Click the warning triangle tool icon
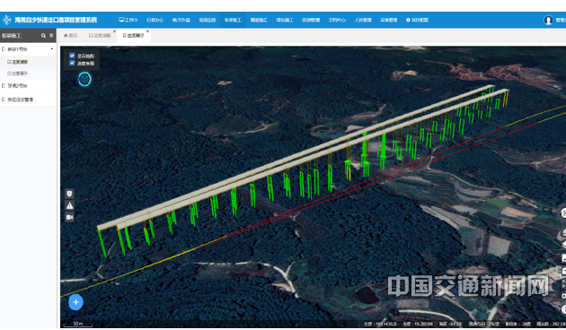This screenshot has height=330, width=566. pyautogui.click(x=70, y=205)
